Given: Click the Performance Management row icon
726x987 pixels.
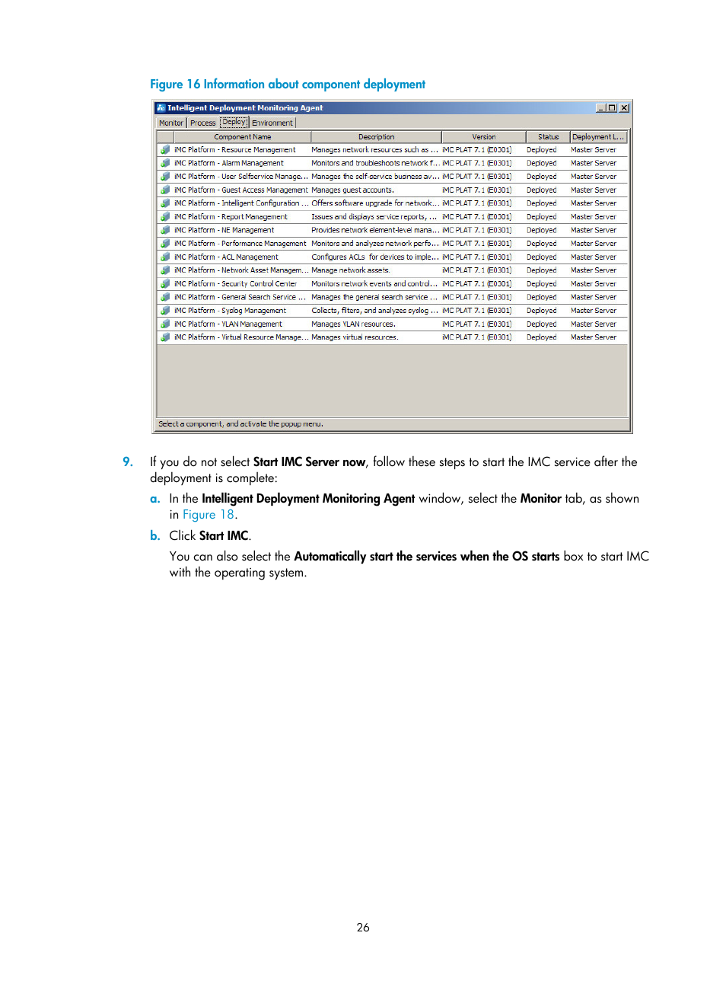Looking at the screenshot, I should click(x=165, y=244).
